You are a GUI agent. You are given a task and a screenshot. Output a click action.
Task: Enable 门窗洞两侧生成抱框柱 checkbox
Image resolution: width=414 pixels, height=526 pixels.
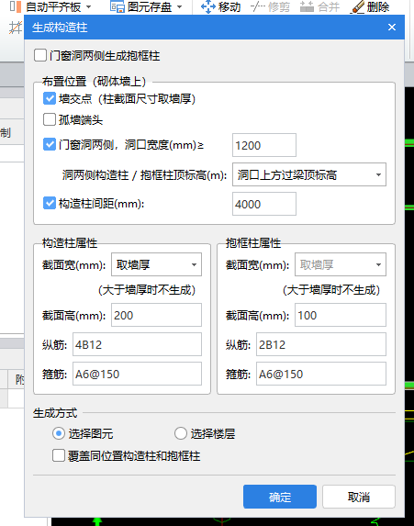40,55
